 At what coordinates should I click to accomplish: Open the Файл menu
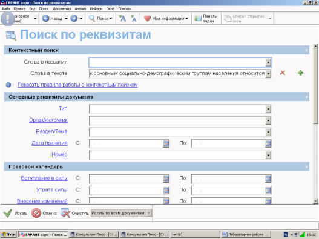tap(5, 8)
